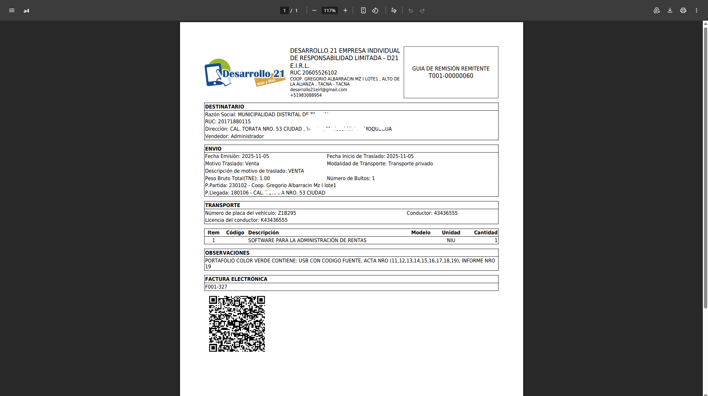Click the QR code image
Image resolution: width=708 pixels, height=396 pixels.
pyautogui.click(x=237, y=324)
